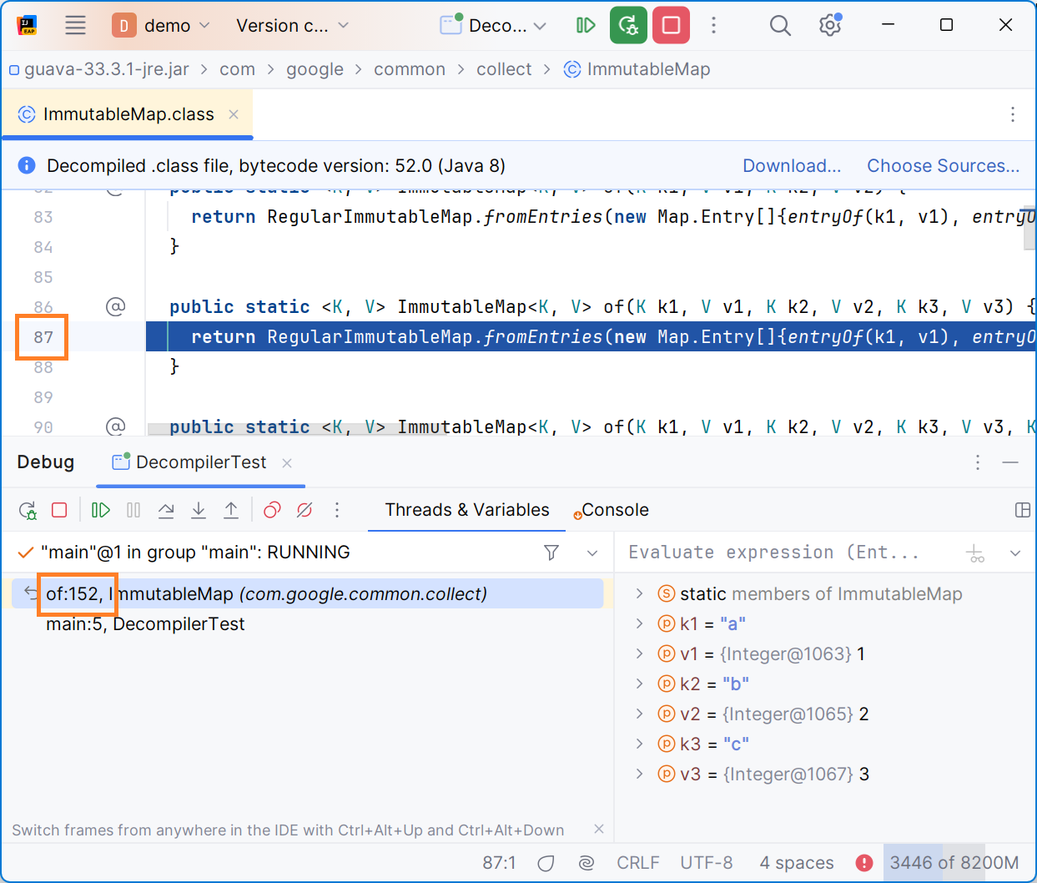
Task: Open the demo project dropdown
Action: point(162,26)
